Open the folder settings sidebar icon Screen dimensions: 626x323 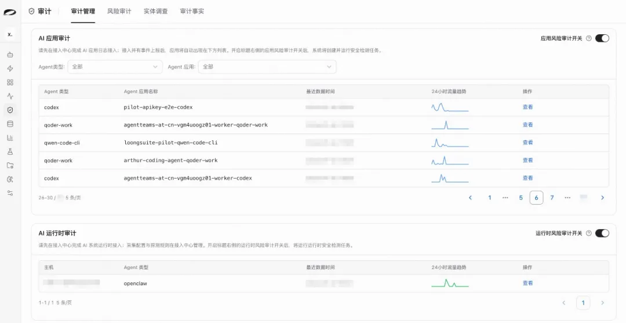(10, 165)
